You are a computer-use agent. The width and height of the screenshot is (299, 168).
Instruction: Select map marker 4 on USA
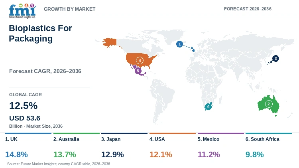(140, 61)
